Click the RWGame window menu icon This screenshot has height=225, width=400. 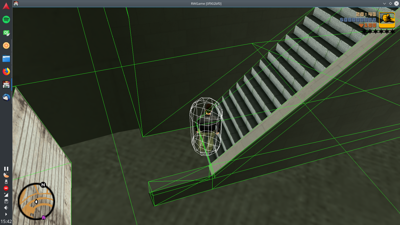[x=16, y=3]
